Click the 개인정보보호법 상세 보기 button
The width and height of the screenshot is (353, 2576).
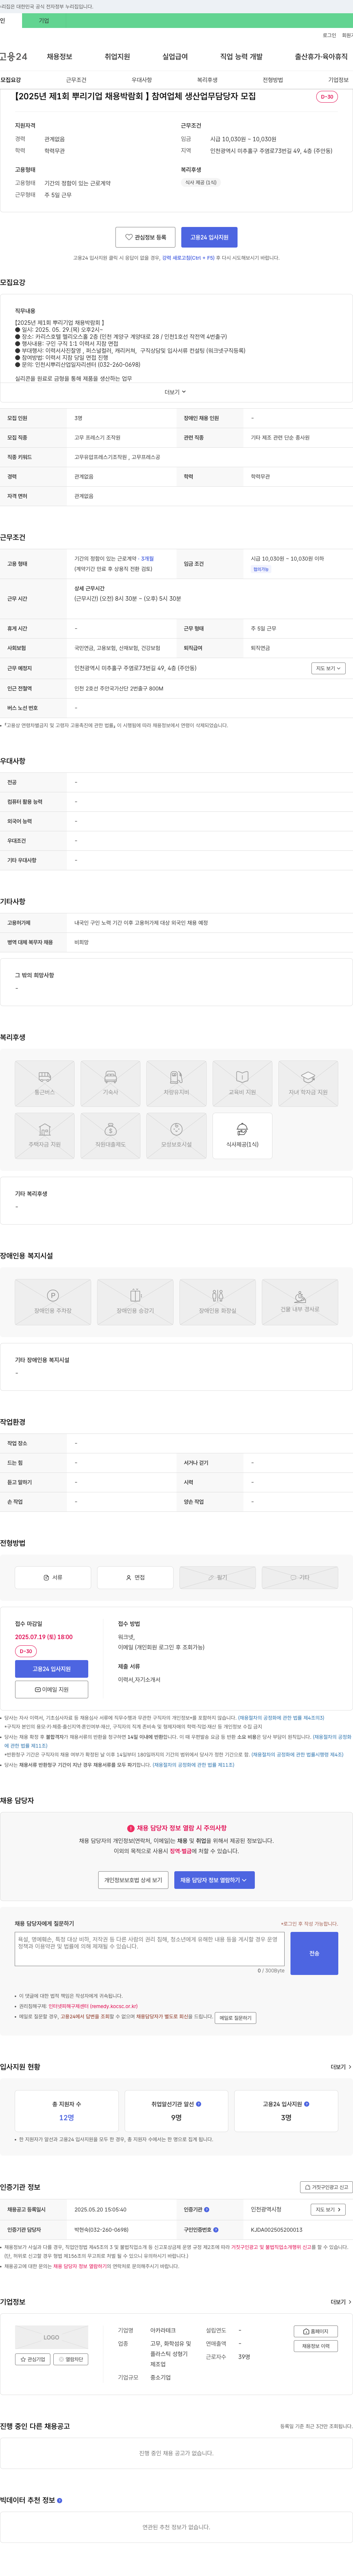coord(133,1880)
